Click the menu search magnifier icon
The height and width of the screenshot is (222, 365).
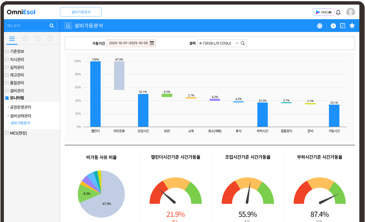pos(52,26)
